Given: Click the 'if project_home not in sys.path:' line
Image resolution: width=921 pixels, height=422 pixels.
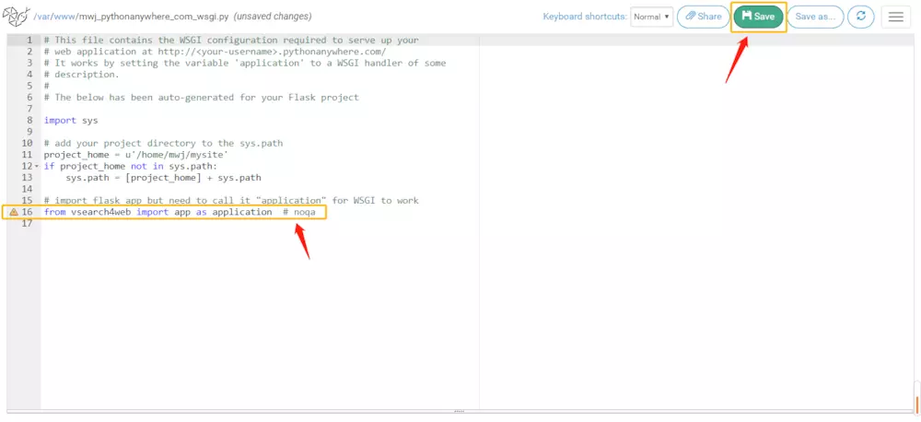Looking at the screenshot, I should 131,167.
